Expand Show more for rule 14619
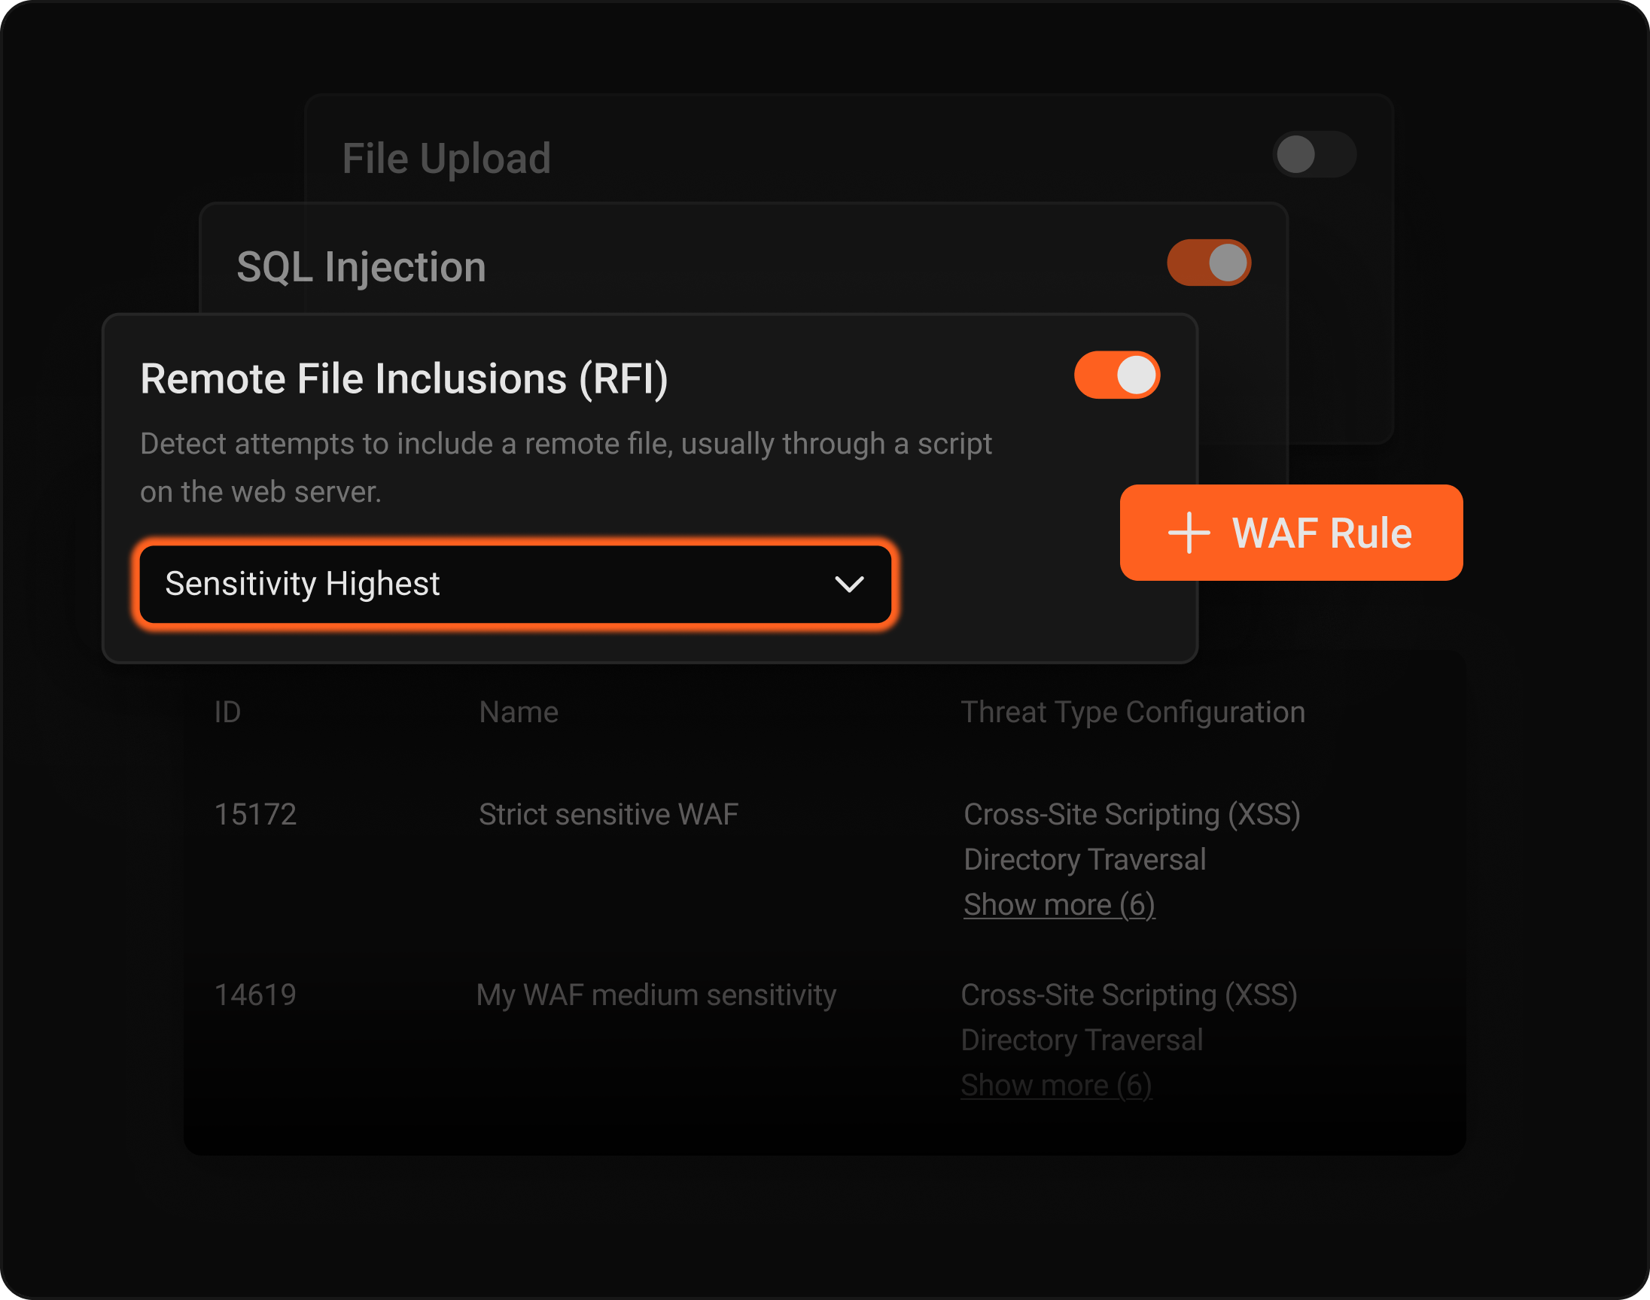The image size is (1650, 1300). click(1055, 1085)
